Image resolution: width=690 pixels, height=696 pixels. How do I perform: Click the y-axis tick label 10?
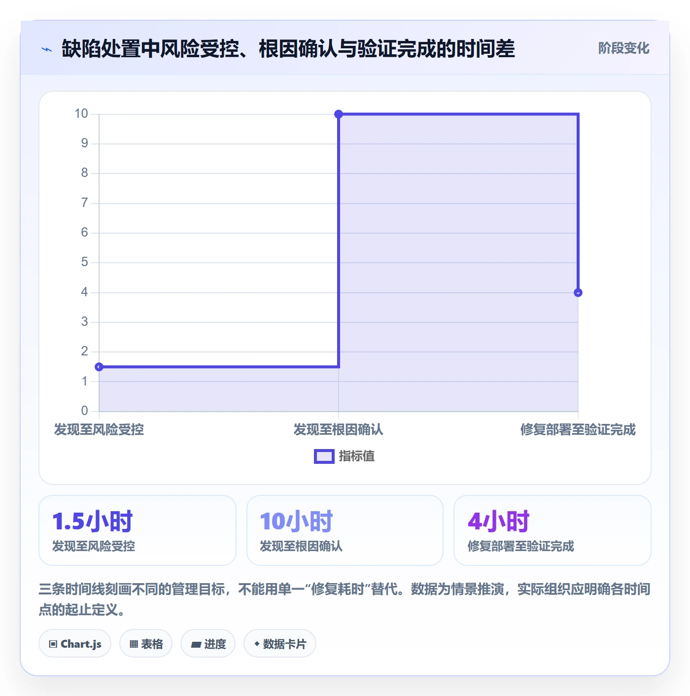(81, 114)
